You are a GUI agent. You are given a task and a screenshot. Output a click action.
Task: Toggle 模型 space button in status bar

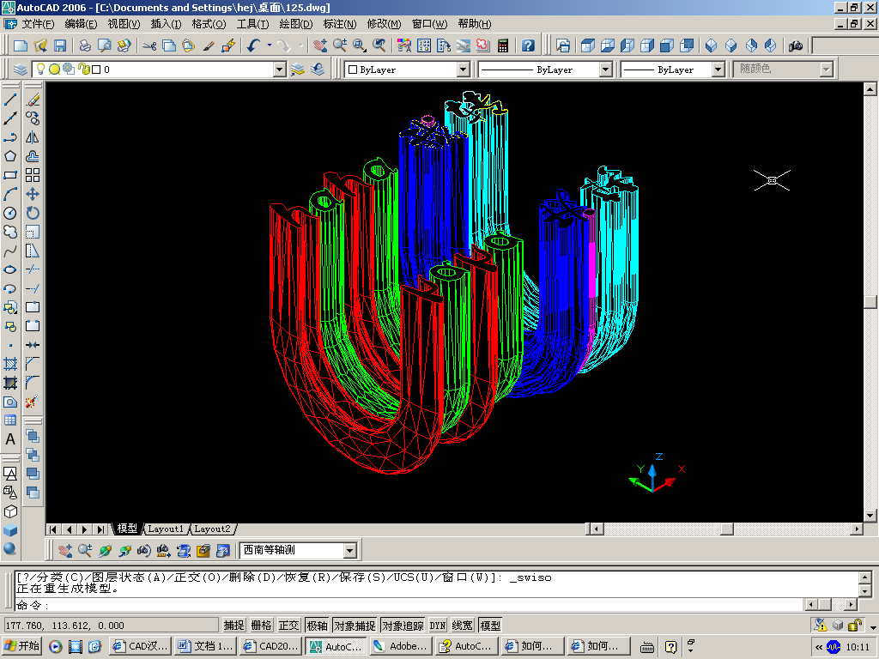pos(490,626)
